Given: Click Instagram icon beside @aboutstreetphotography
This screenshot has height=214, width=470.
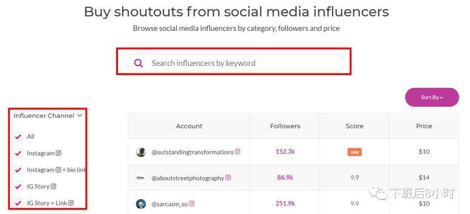Looking at the screenshot, I should [228, 178].
